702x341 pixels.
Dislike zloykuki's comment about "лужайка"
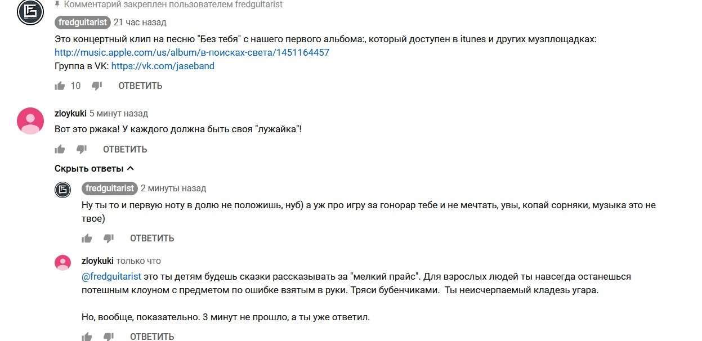(82, 149)
